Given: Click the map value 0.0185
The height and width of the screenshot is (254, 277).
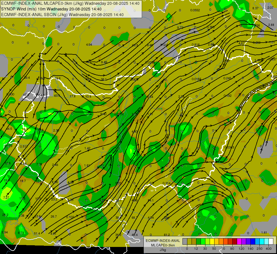Looking at the screenshot, I should [x=196, y=79].
